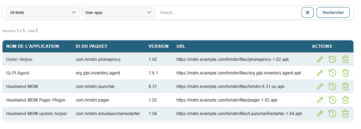The height and width of the screenshot is (129, 361).
Task: Click the Rechercher button
Action: click(333, 12)
